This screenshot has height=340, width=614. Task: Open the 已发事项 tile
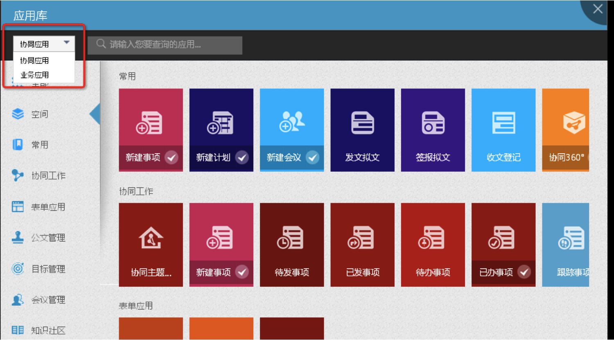(362, 245)
